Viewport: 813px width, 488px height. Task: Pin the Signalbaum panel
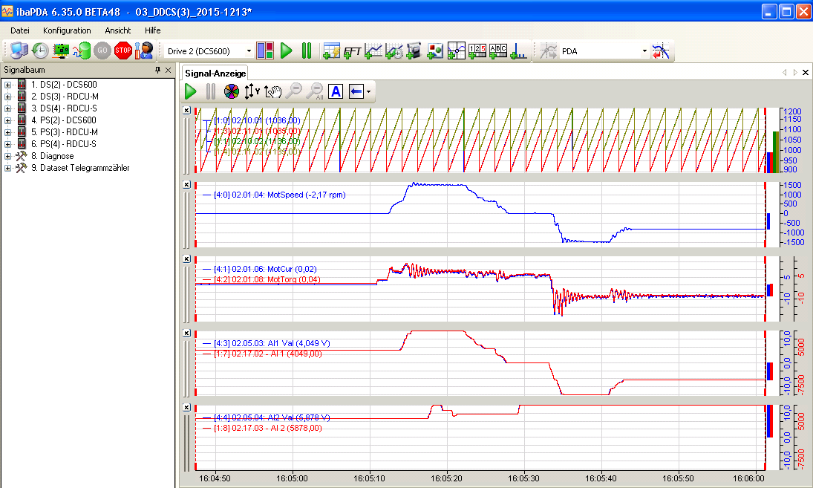[157, 70]
